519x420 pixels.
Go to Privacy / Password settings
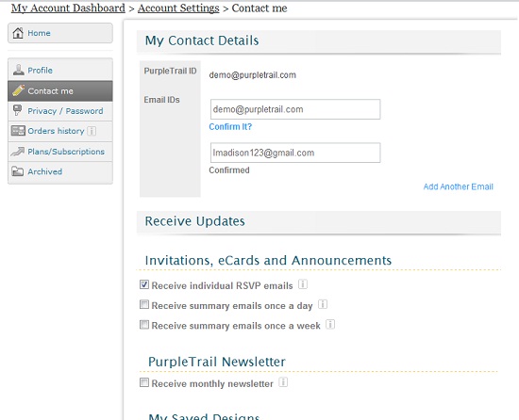60,111
